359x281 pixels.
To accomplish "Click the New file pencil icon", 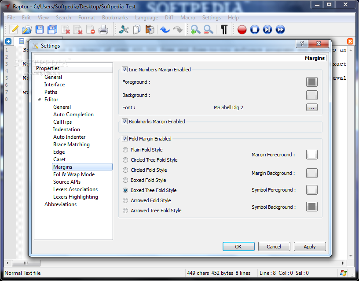I will coord(14,30).
